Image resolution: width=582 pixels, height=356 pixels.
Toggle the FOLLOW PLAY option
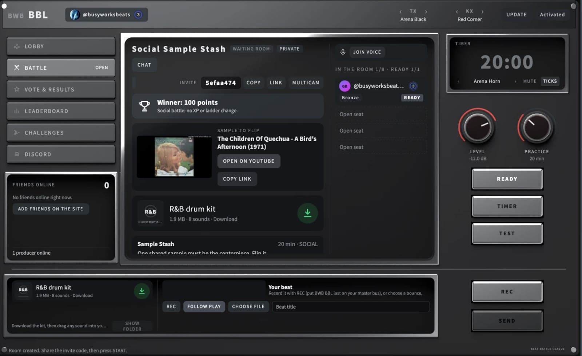(204, 307)
